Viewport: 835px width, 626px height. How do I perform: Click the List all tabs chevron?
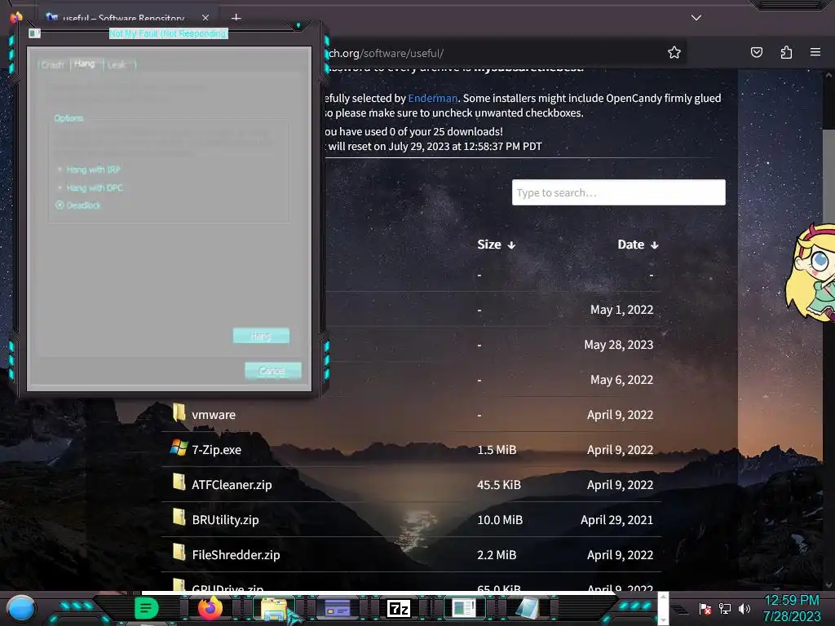696,18
